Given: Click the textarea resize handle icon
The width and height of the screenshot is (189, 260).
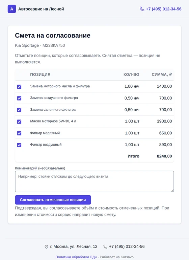Looking at the screenshot, I should [172, 191].
